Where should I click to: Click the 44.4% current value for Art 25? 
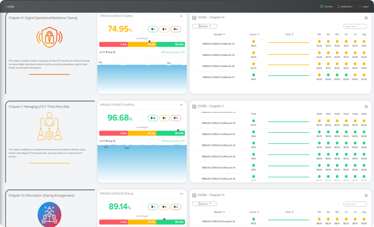[x=254, y=57]
